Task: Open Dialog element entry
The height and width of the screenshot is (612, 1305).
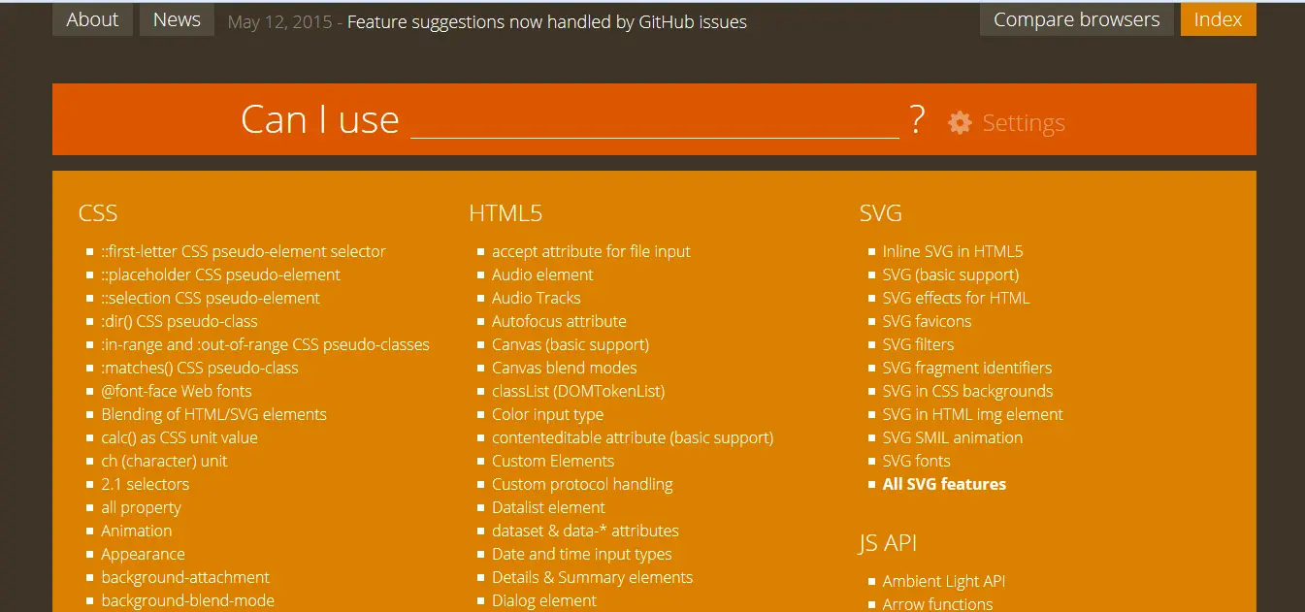Action: (x=544, y=600)
